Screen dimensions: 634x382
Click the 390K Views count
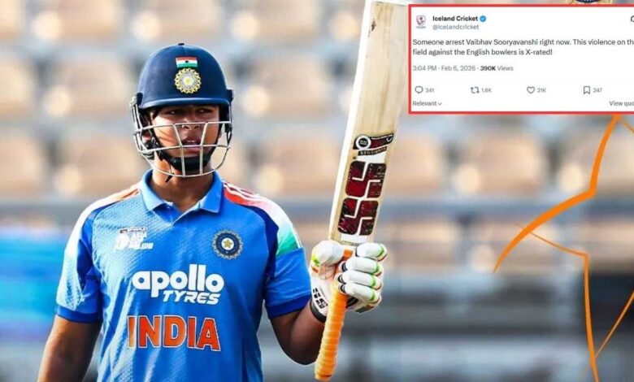click(x=497, y=68)
